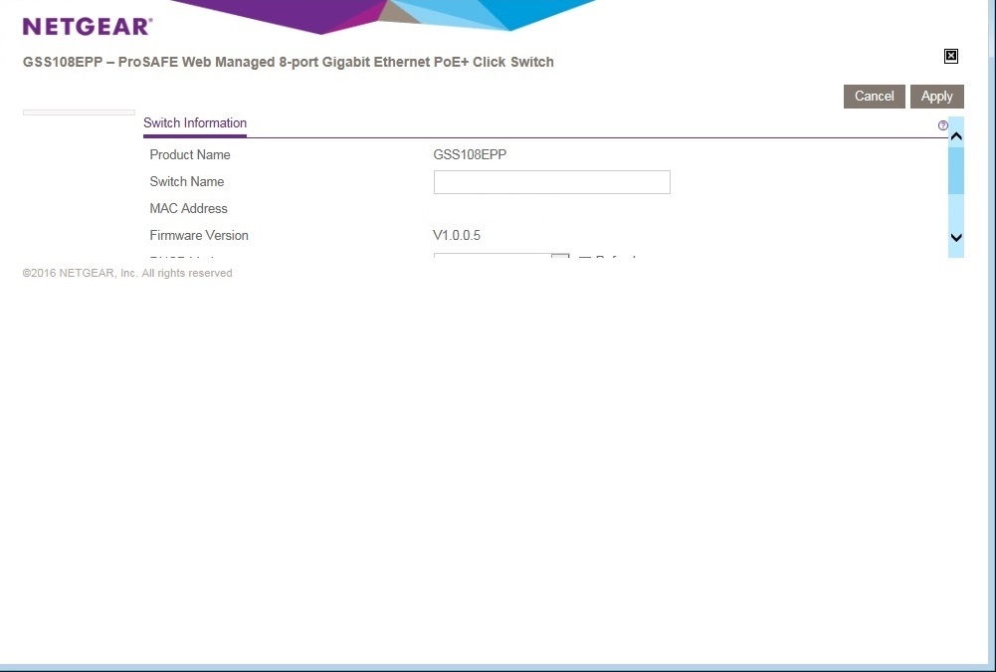
Task: Click the Firmware Version label
Action: (x=199, y=235)
